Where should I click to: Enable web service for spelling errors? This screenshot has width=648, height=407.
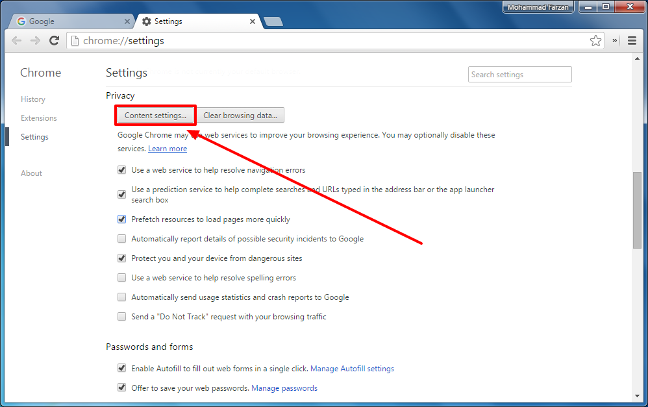(121, 278)
